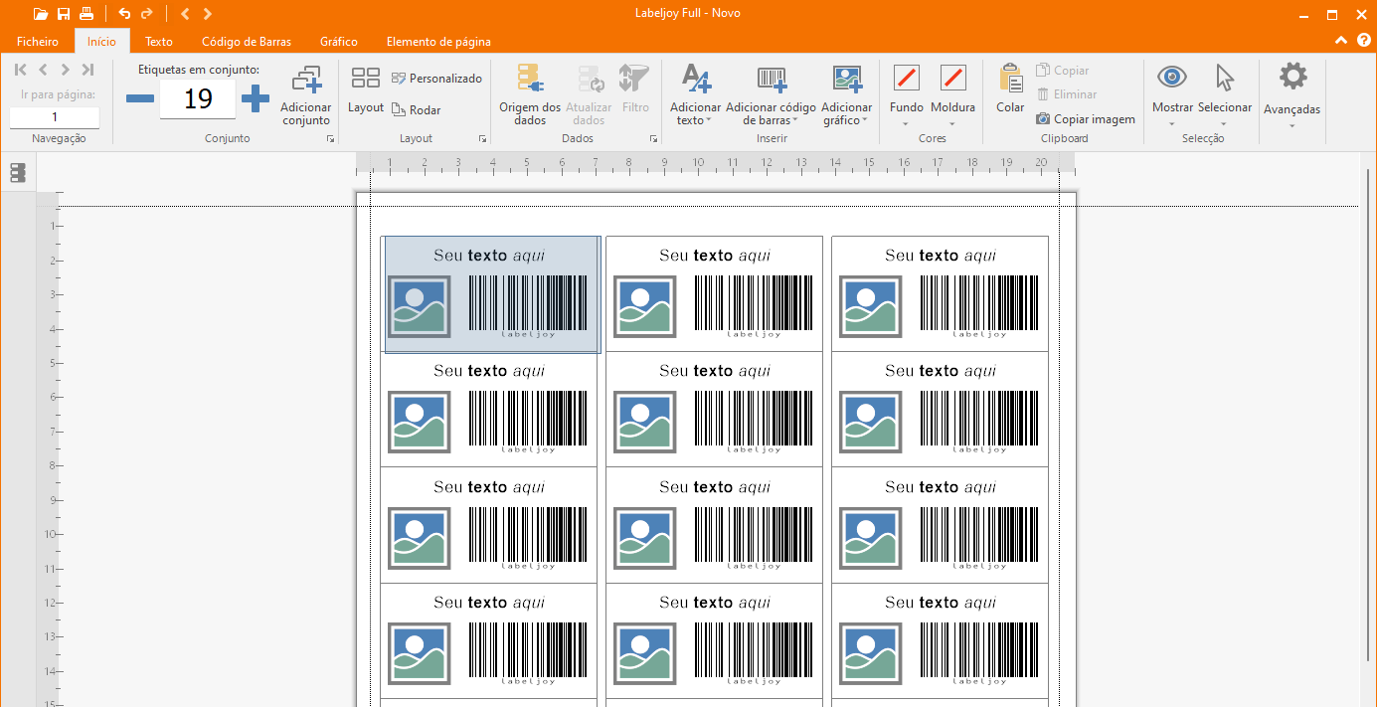Click the Adicionar texto icon
The height and width of the screenshot is (707, 1377).
pyautogui.click(x=696, y=80)
